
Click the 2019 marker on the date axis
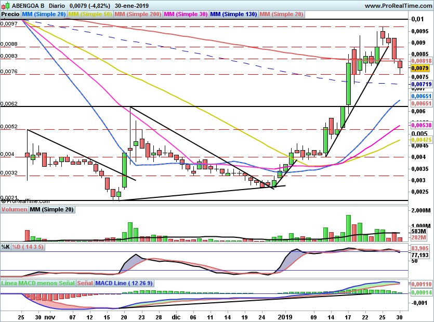(284, 316)
